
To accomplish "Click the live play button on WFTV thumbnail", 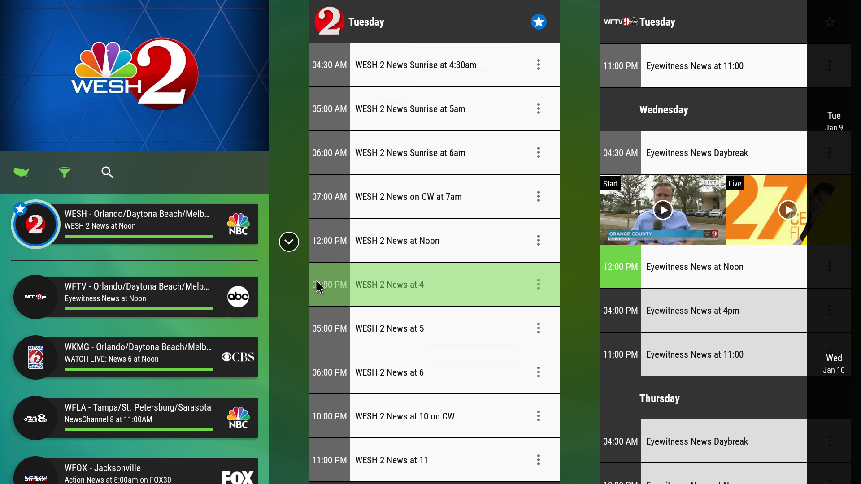I will pyautogui.click(x=787, y=210).
